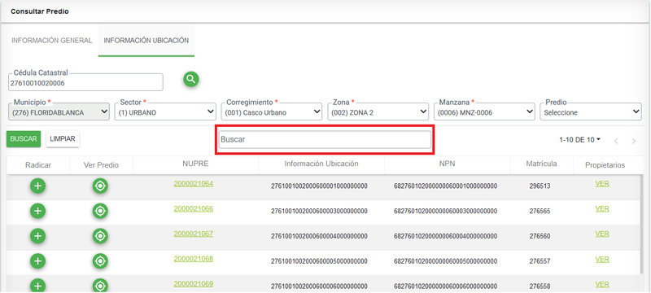Click the green BUSCAR button
The width and height of the screenshot is (651, 293).
tap(24, 139)
